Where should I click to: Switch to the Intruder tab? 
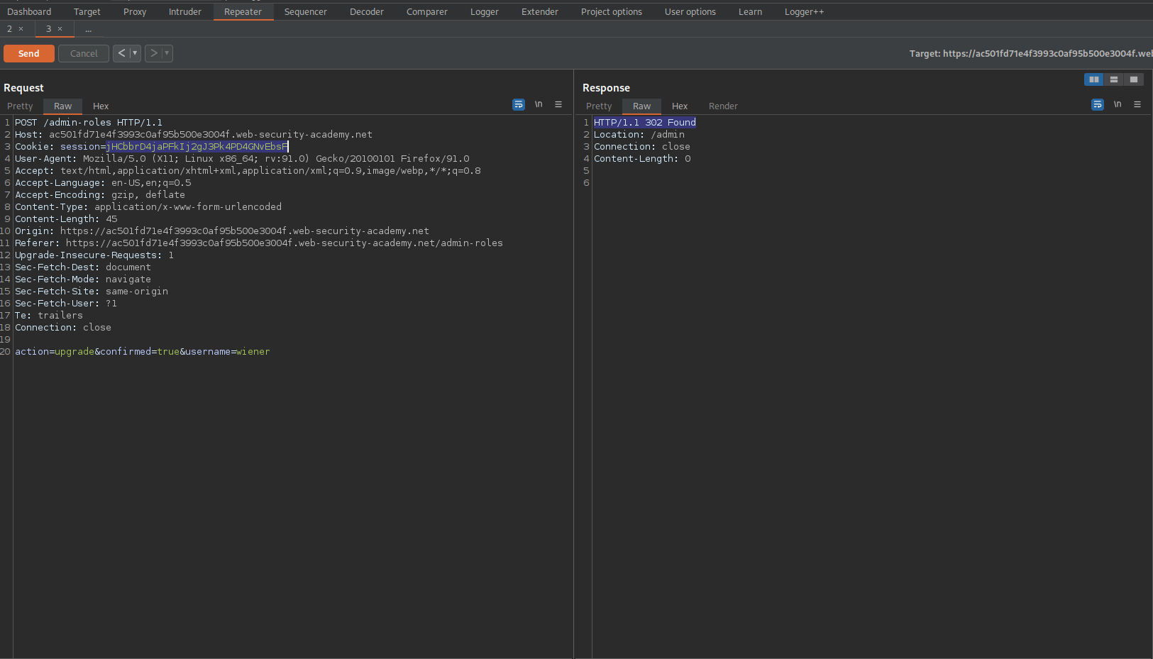coord(185,11)
